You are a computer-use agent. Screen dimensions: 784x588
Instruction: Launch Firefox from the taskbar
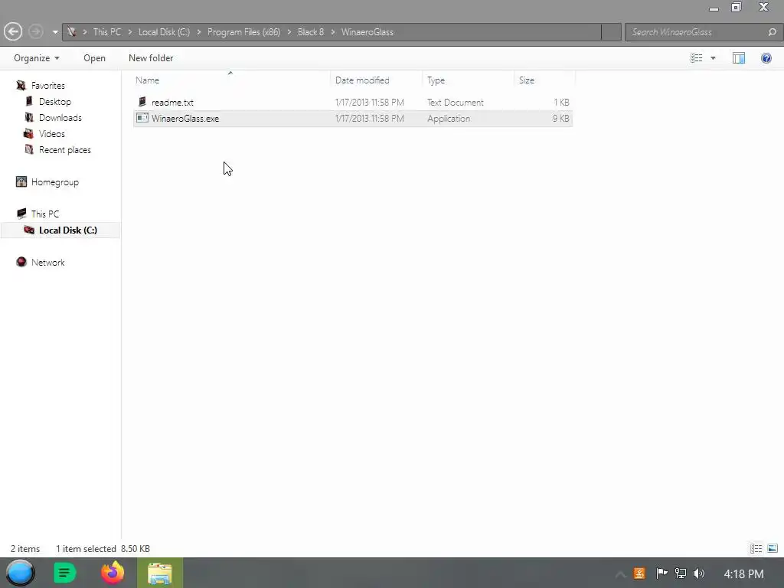[x=113, y=573]
